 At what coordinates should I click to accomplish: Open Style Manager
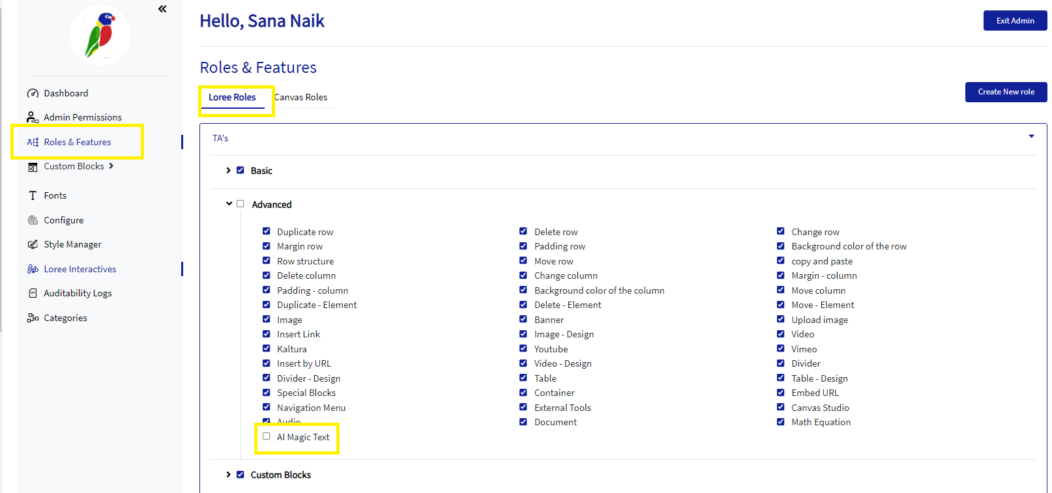pos(72,244)
